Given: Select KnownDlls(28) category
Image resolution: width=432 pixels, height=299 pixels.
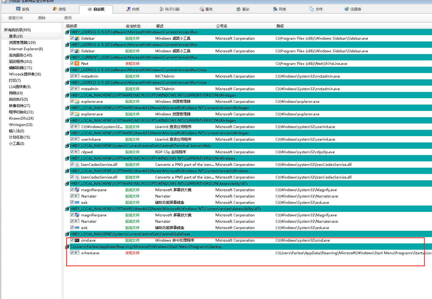Looking at the screenshot, I should (21, 118).
